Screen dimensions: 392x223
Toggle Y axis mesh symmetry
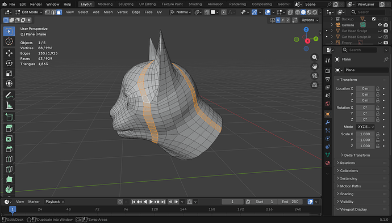[283, 20]
